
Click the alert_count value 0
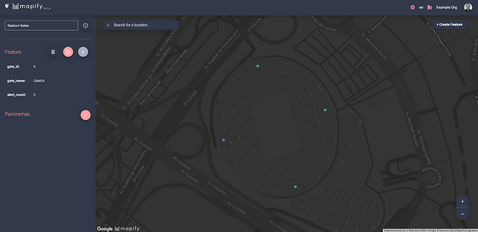pyautogui.click(x=34, y=95)
